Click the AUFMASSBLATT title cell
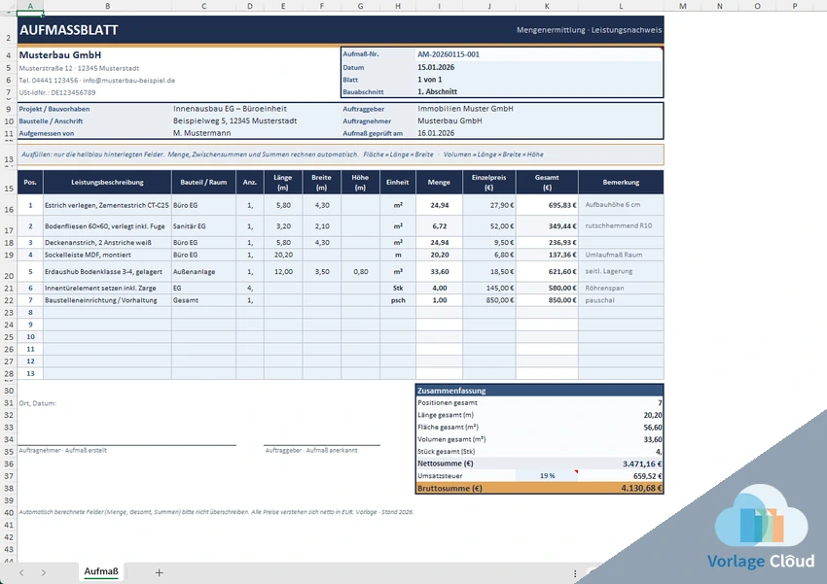 click(x=69, y=30)
